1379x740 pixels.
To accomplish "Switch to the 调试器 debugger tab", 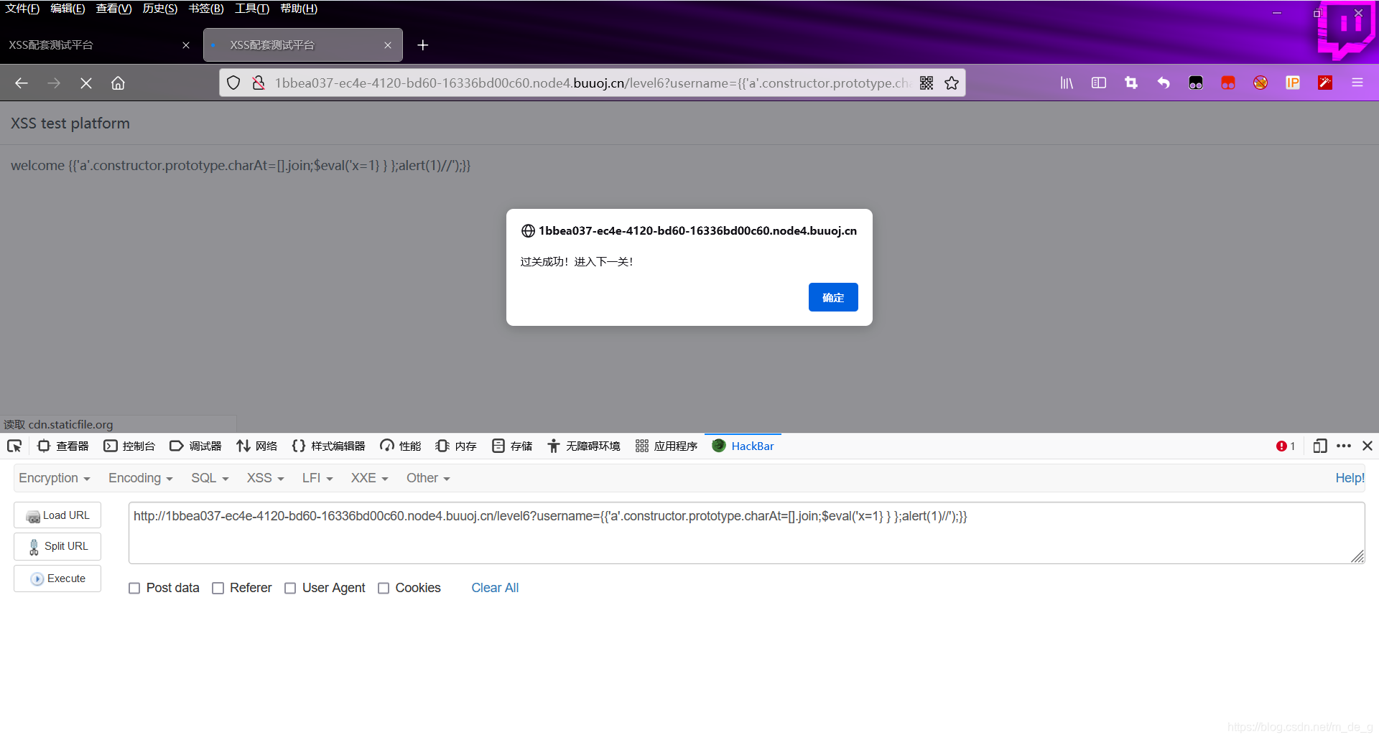I will [x=195, y=446].
